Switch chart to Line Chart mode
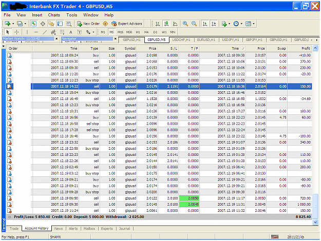The image size is (321, 241). point(175,24)
